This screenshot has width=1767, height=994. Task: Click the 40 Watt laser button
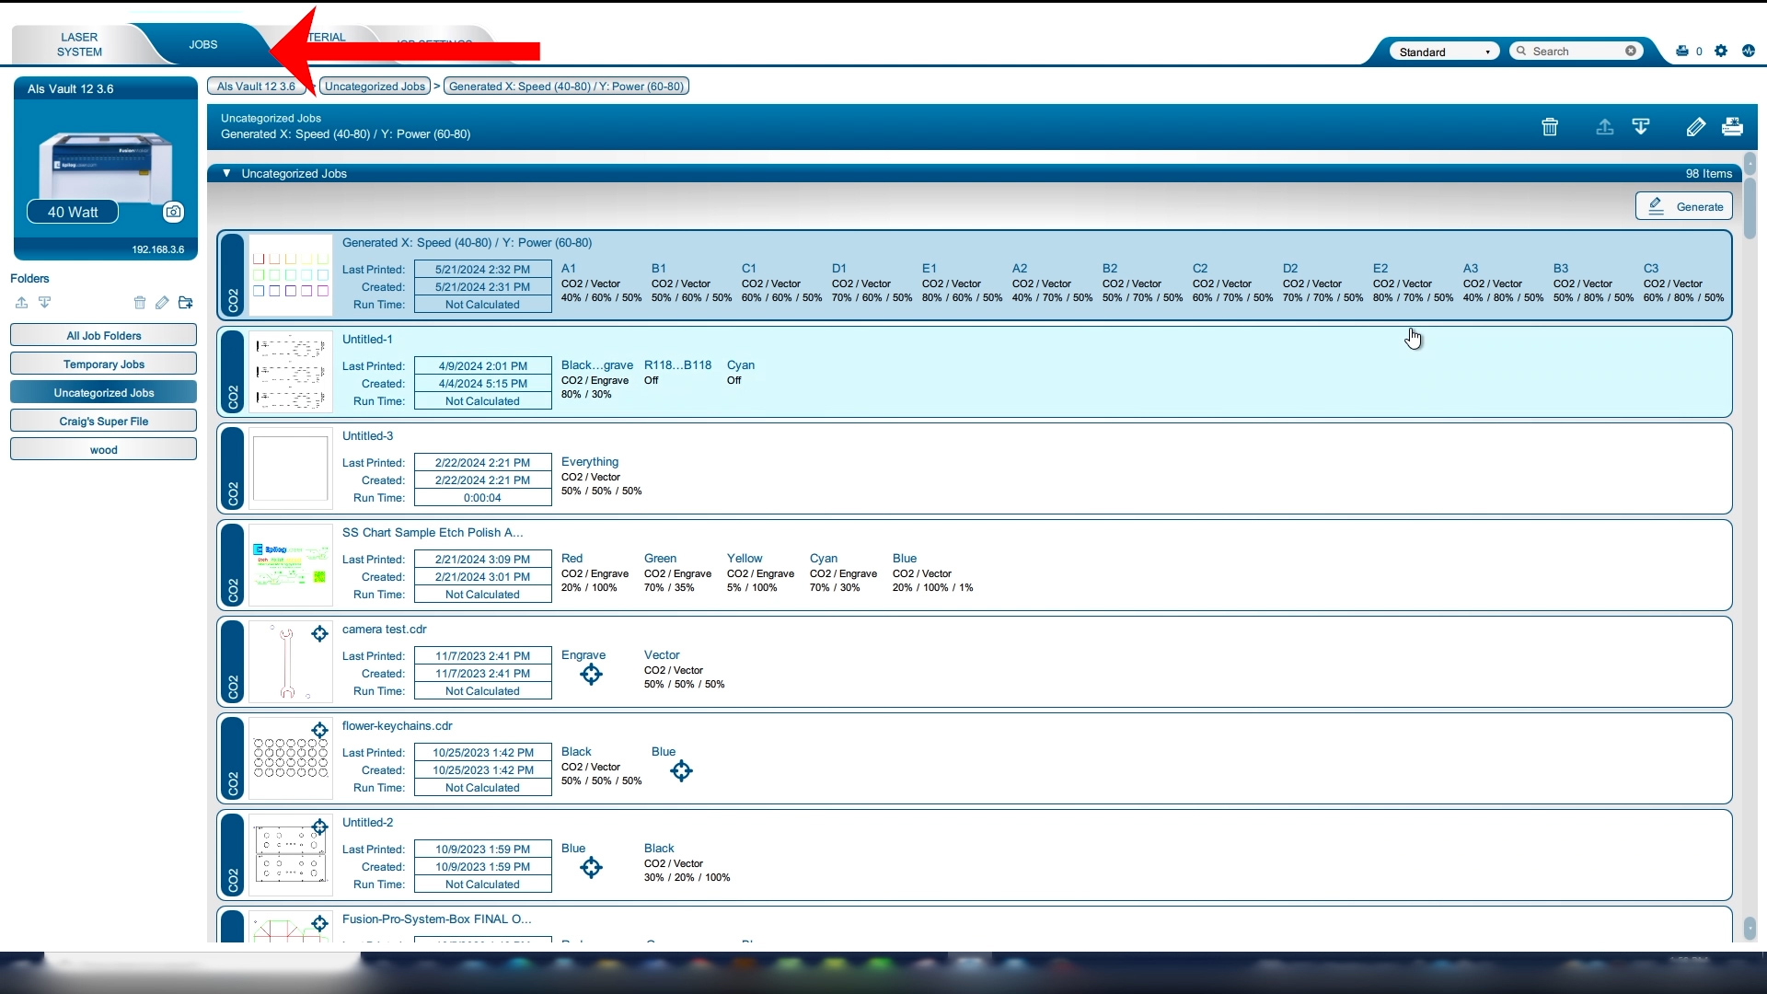[73, 212]
